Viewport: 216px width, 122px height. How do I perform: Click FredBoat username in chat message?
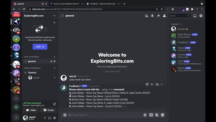tap(75, 86)
